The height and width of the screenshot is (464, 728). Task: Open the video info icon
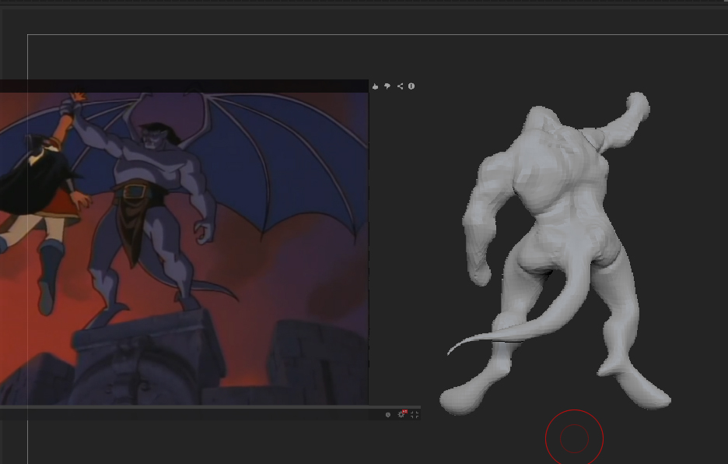click(x=411, y=86)
